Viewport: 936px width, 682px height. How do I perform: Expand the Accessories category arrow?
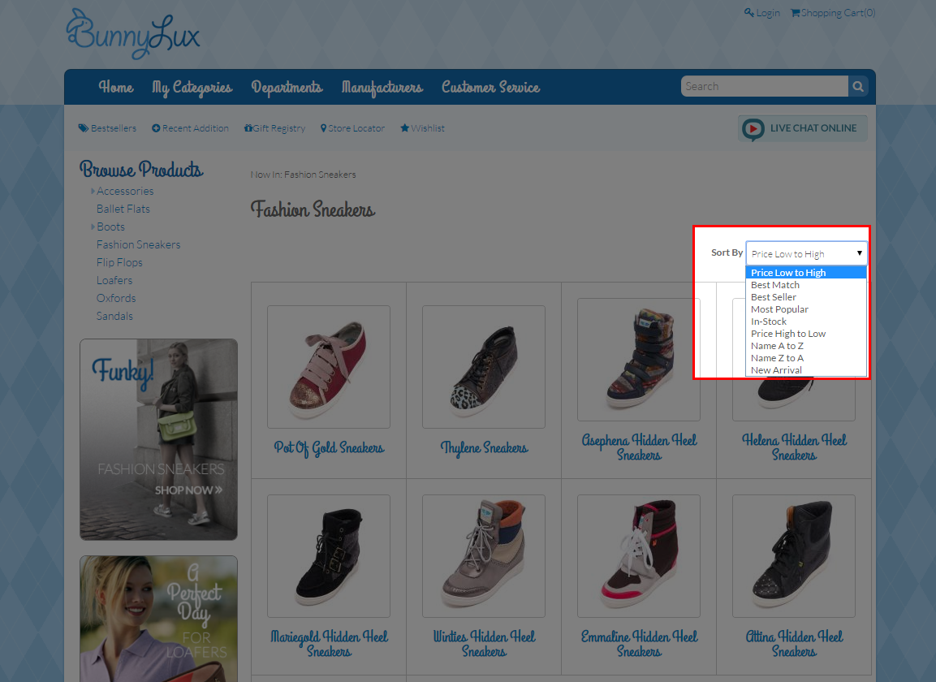tap(93, 191)
